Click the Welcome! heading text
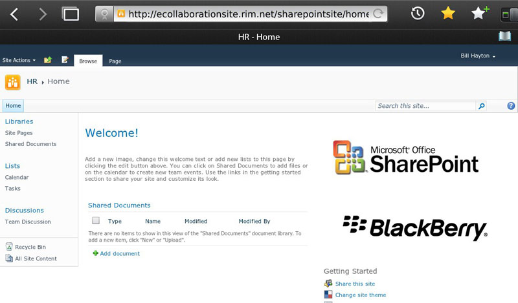 point(111,133)
